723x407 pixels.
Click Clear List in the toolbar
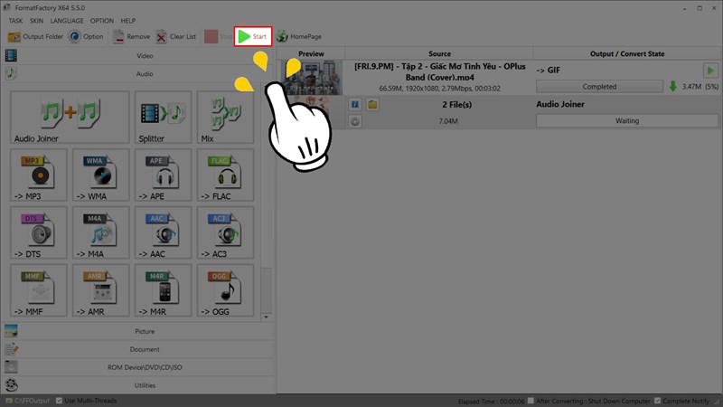pos(175,36)
